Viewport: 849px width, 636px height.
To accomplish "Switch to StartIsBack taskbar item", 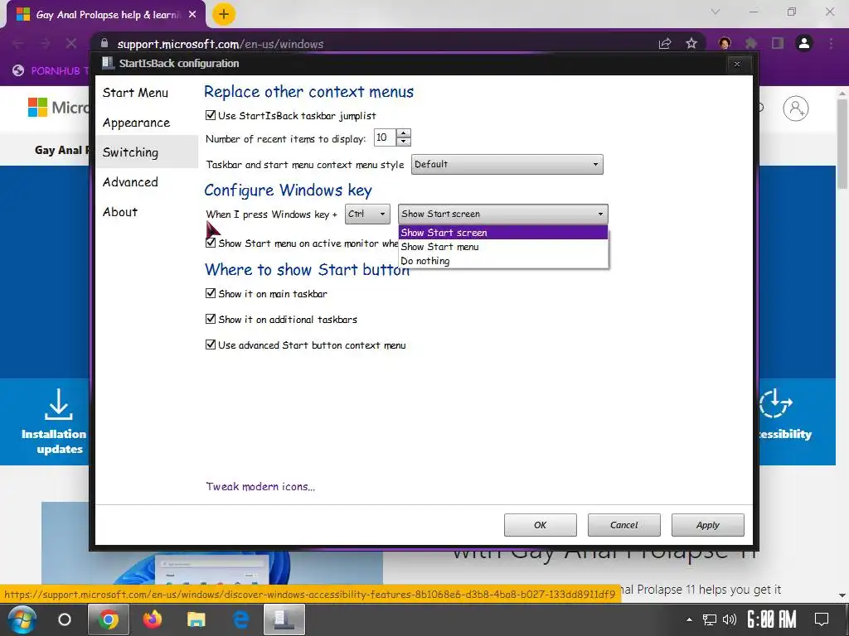I will click(x=284, y=619).
